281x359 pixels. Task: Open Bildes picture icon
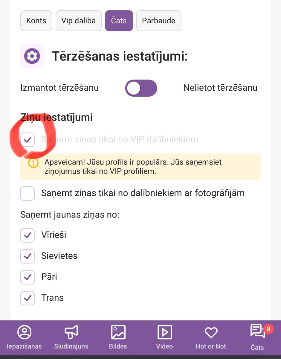118,332
